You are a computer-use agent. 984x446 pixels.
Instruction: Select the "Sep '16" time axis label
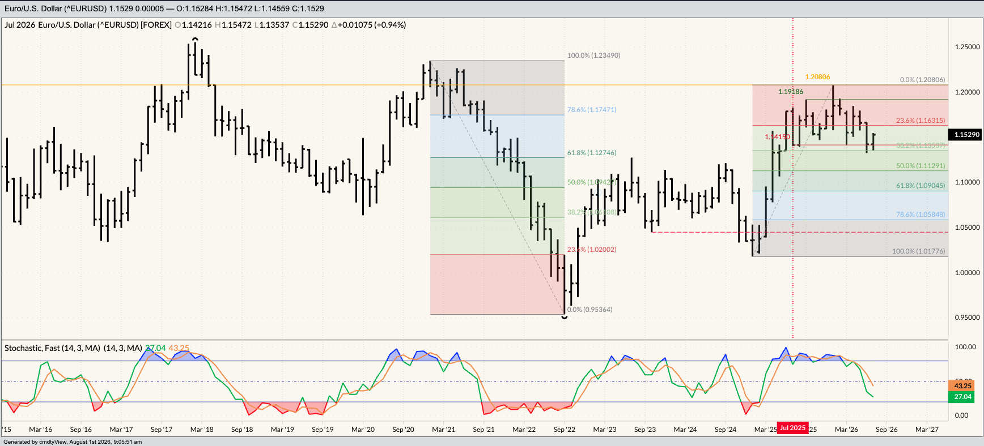pyautogui.click(x=80, y=430)
